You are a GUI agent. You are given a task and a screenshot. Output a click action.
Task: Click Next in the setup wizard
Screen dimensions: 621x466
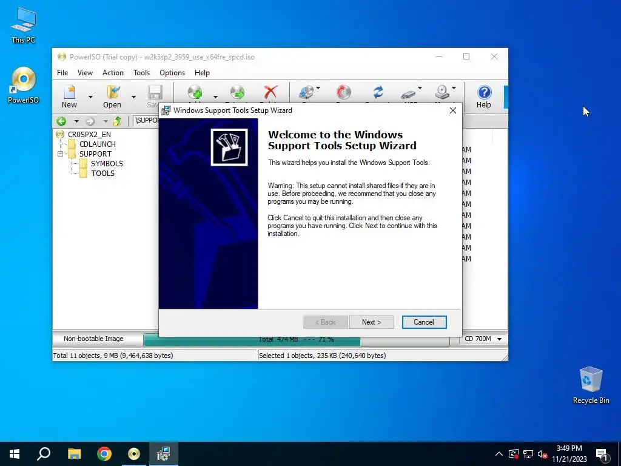[x=372, y=322]
